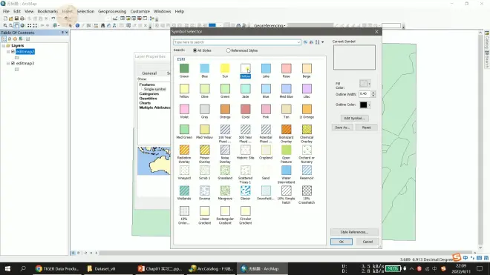Open the Geoprocessing menu
Image resolution: width=490 pixels, height=275 pixels.
(112, 11)
